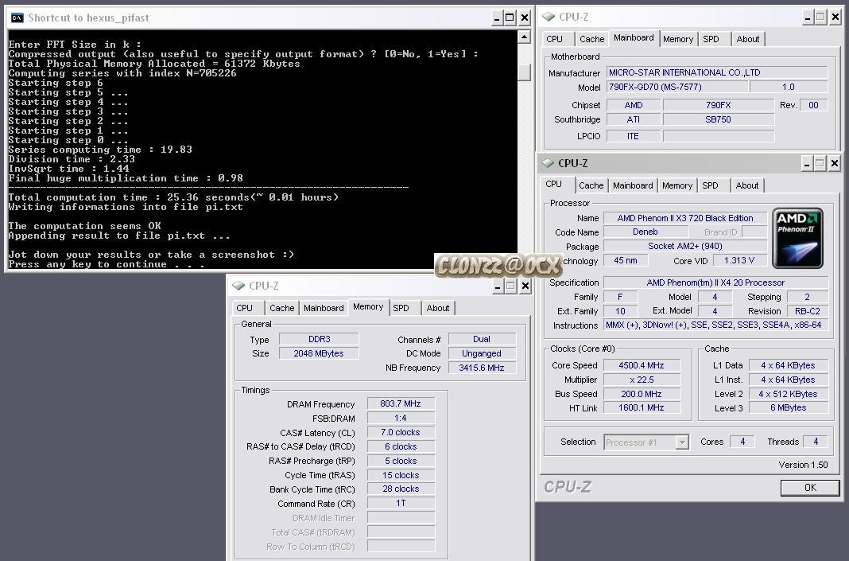
Task: Click scroll up arrow in console window
Action: coord(524,37)
